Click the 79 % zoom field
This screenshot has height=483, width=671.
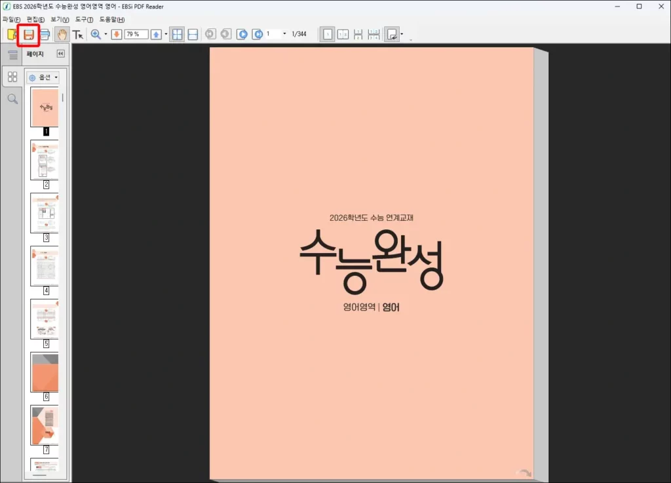pos(136,34)
